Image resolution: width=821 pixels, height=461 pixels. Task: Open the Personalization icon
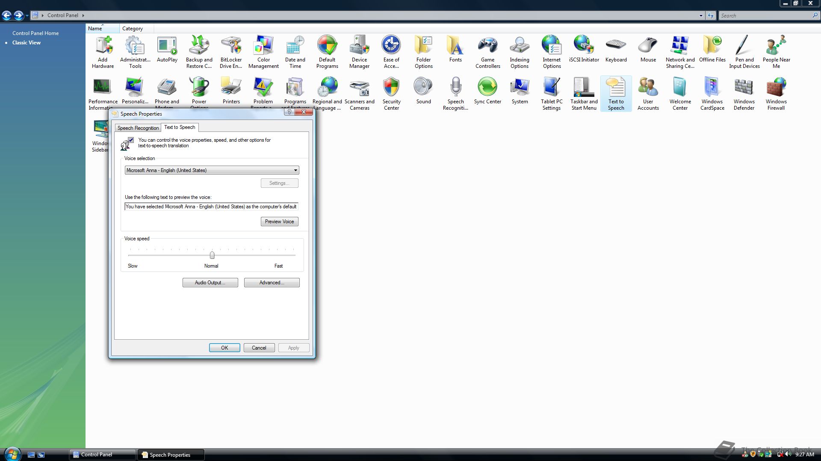pos(135,90)
